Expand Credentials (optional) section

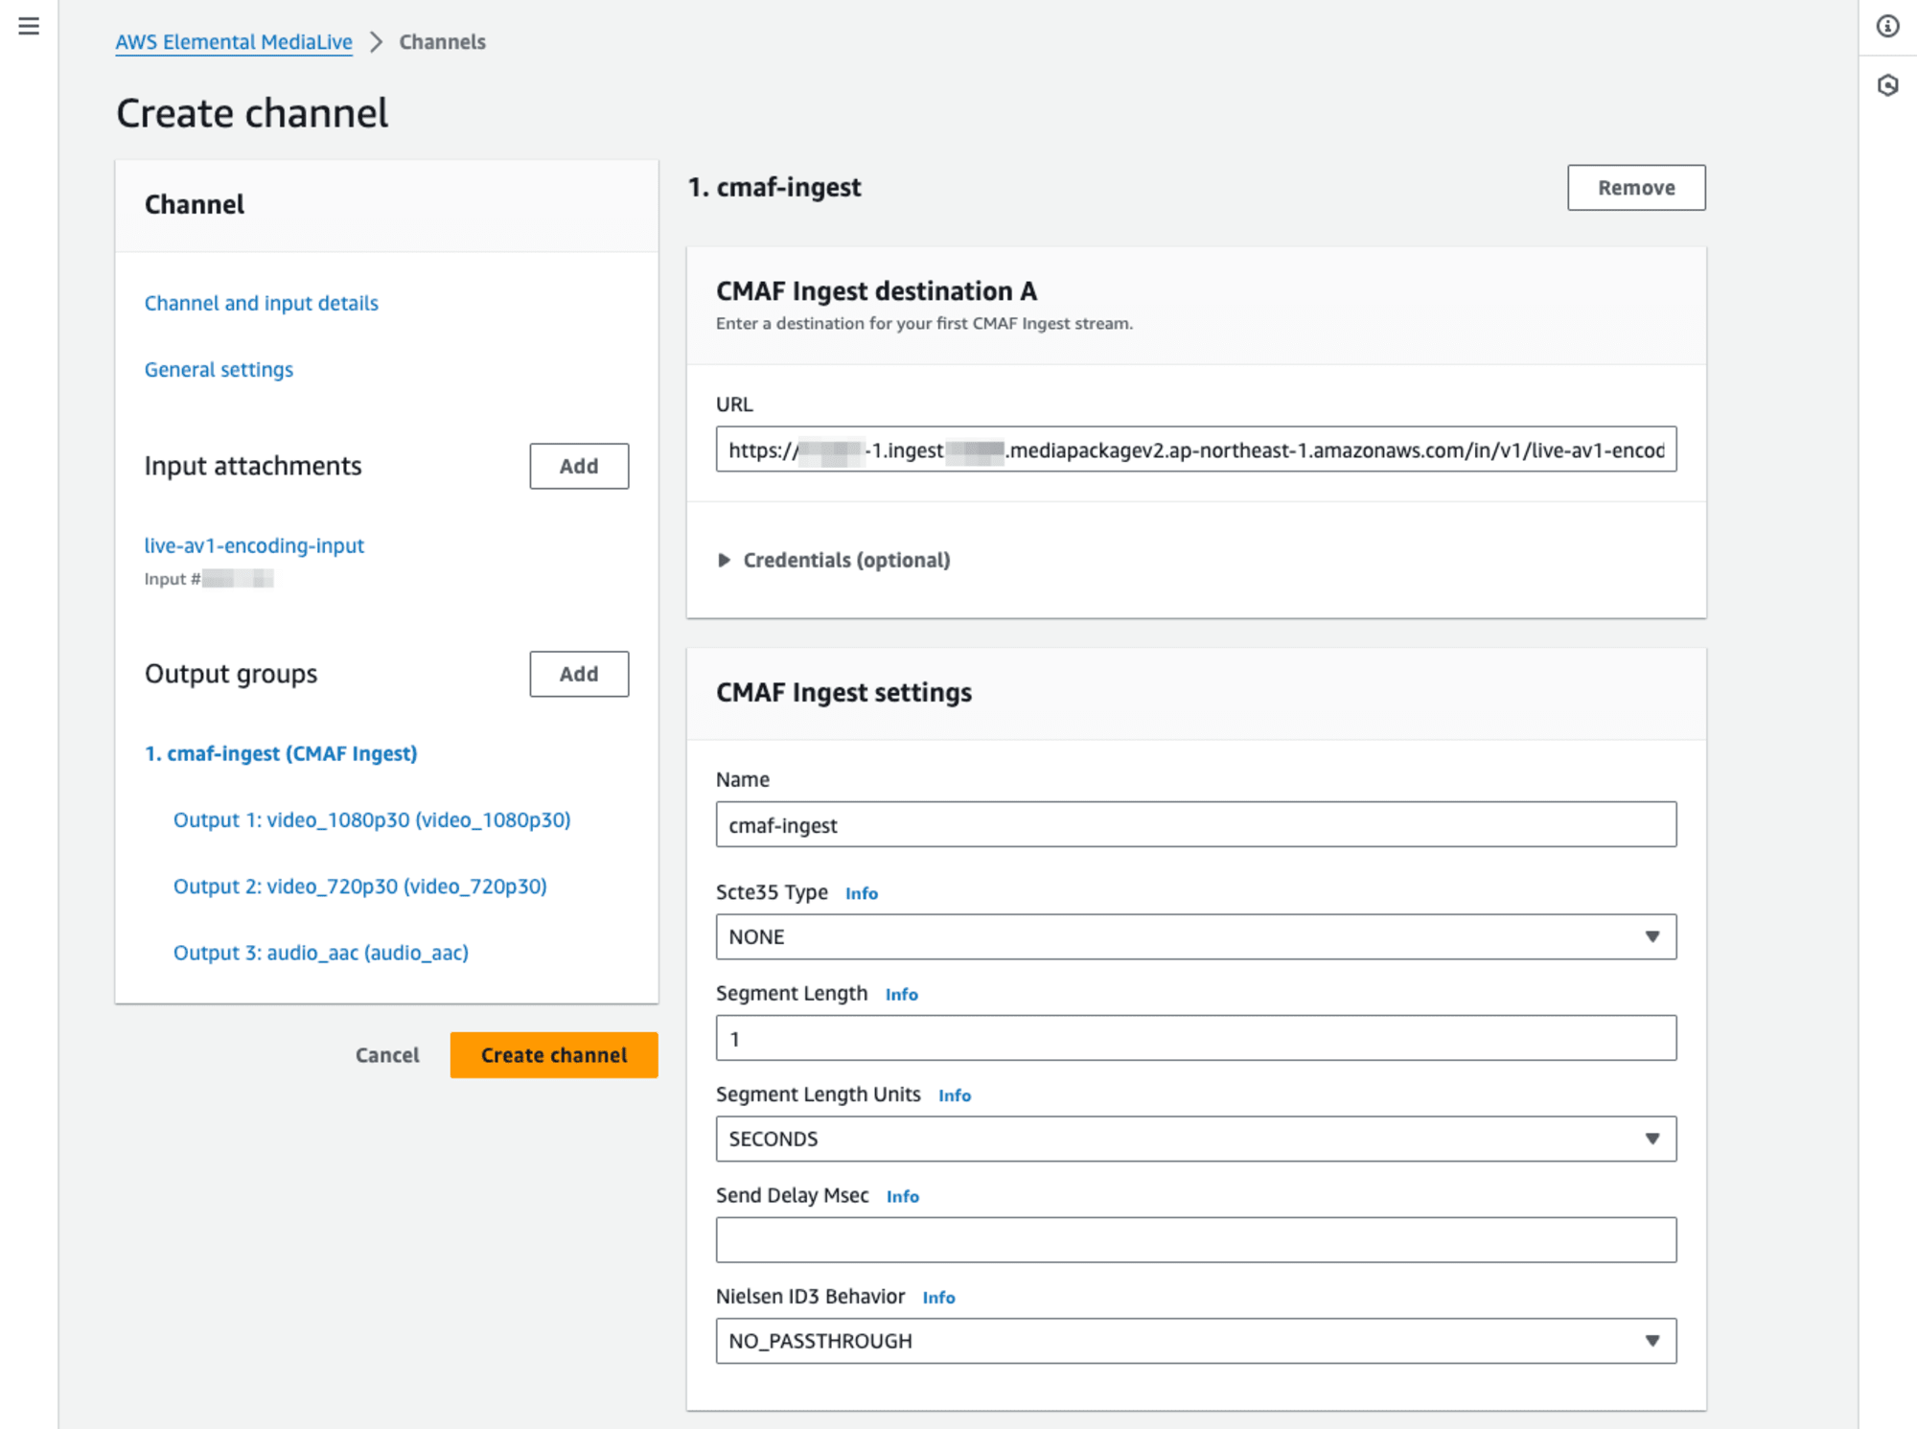(x=834, y=560)
